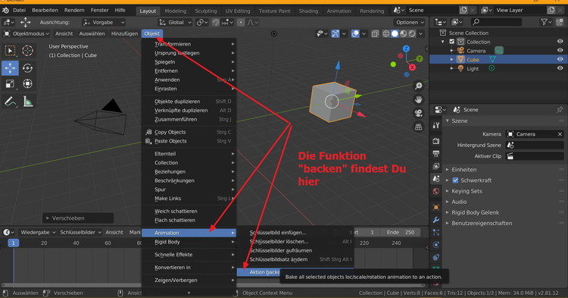The image size is (568, 298).
Task: Click the outliner search field
Action: pos(497,22)
